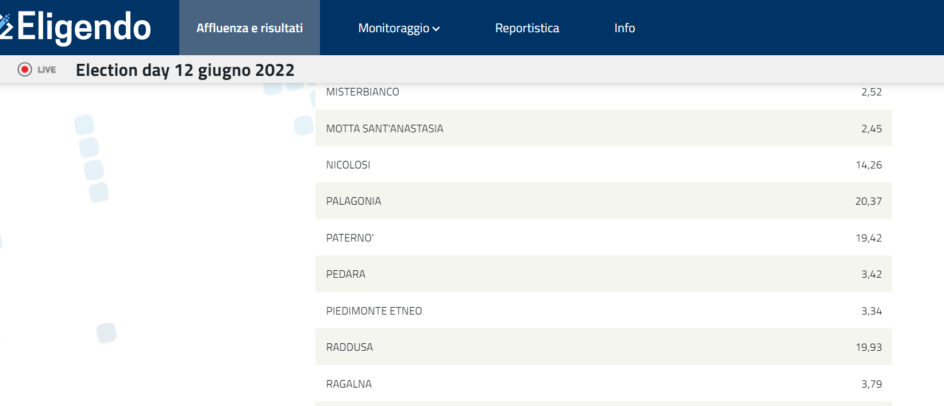The height and width of the screenshot is (406, 944).
Task: Select the RAGALNA municipality row
Action: pos(602,384)
